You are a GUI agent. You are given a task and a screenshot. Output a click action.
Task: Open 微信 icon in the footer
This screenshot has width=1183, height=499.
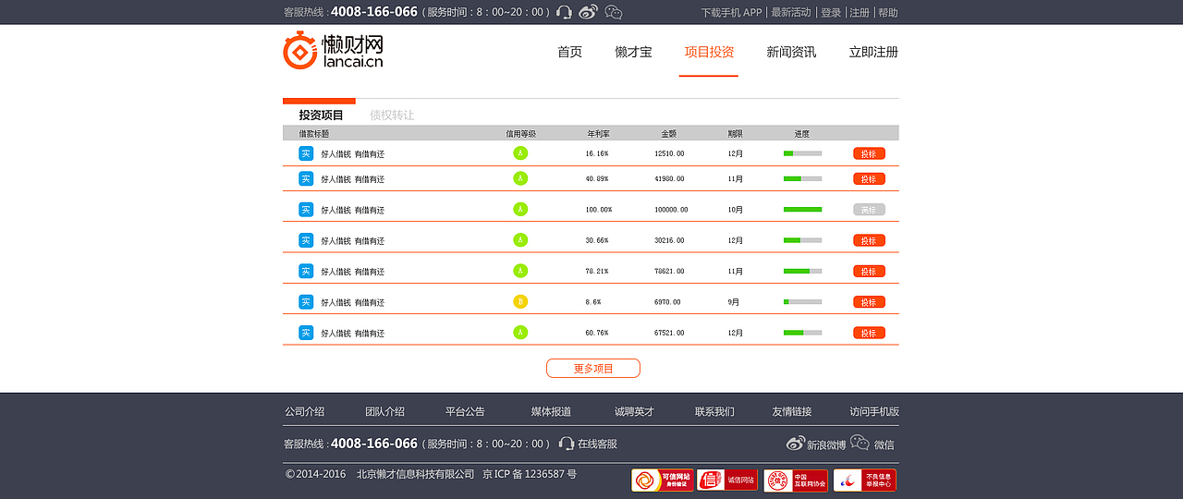coord(860,443)
